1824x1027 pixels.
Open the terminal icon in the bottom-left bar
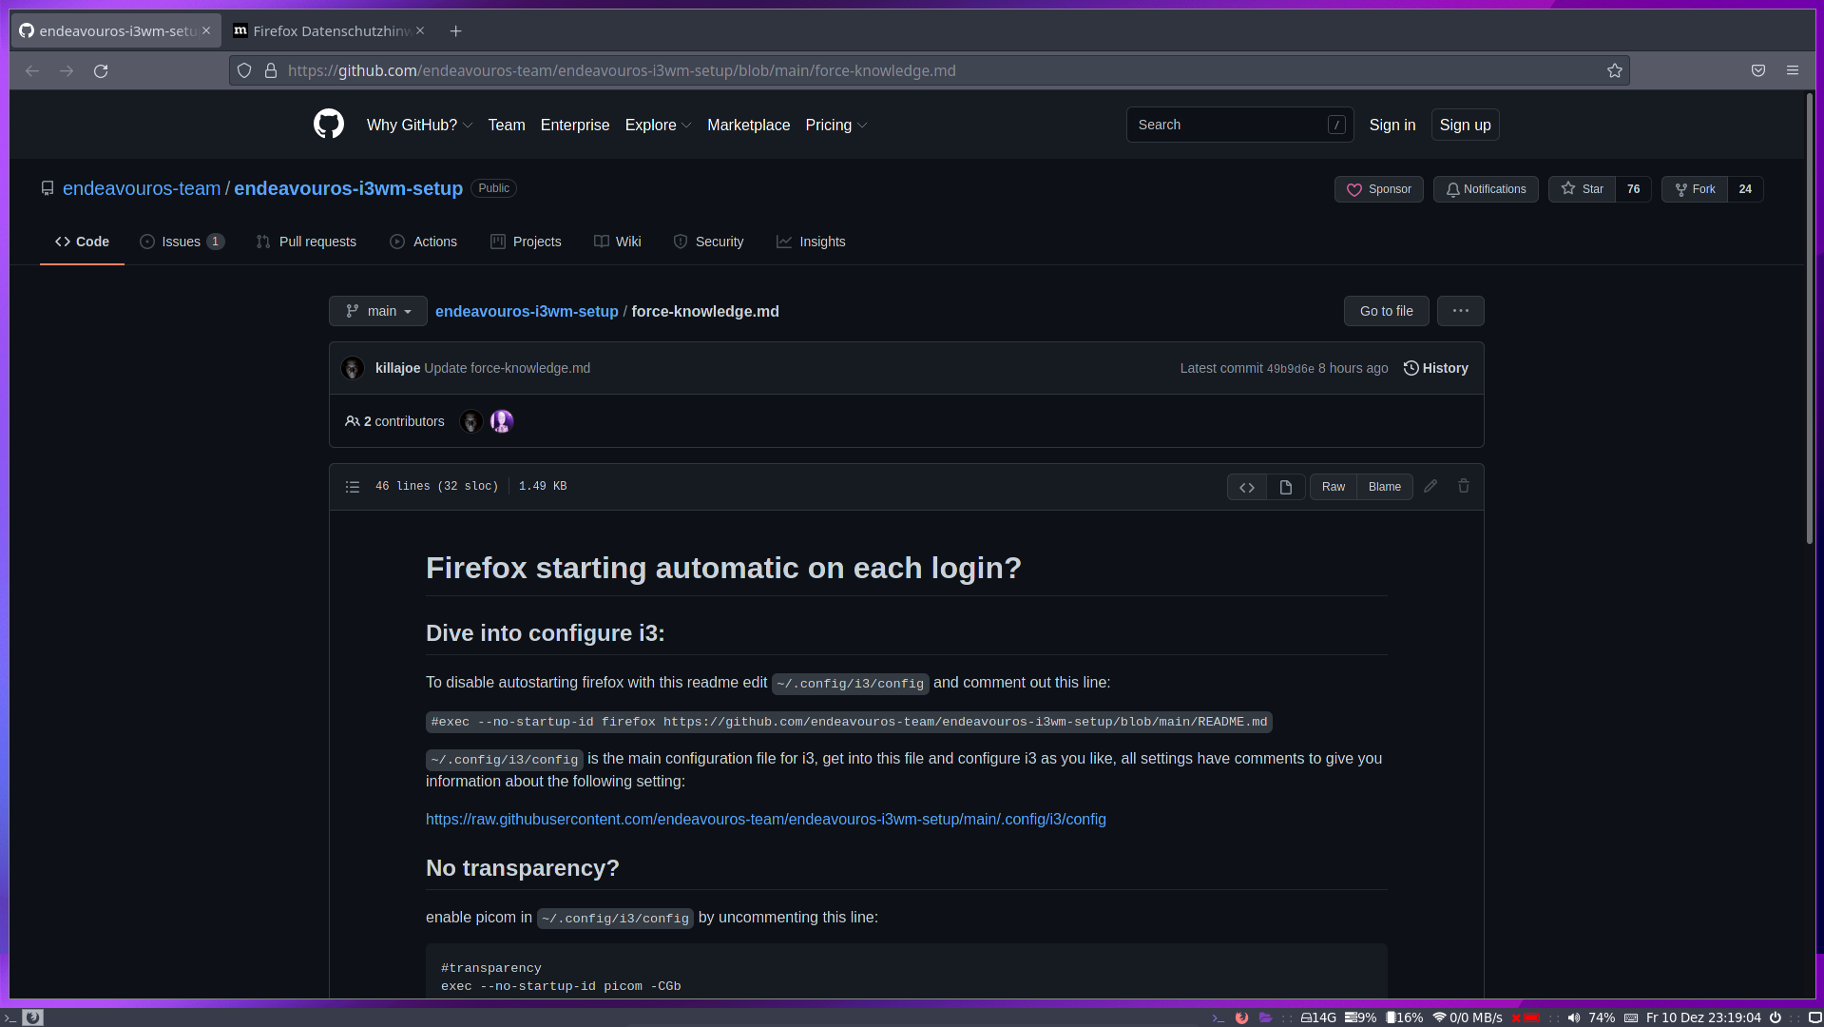(10, 1017)
